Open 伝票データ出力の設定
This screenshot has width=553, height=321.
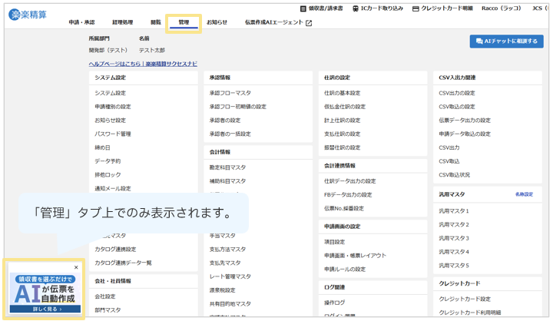(465, 121)
